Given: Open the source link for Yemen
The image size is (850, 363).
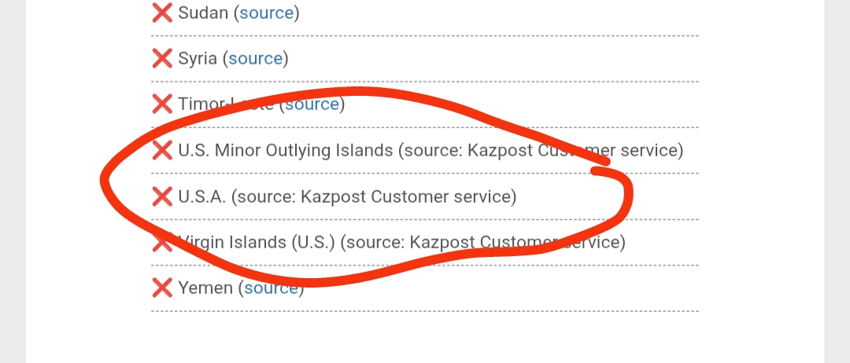Looking at the screenshot, I should point(271,288).
